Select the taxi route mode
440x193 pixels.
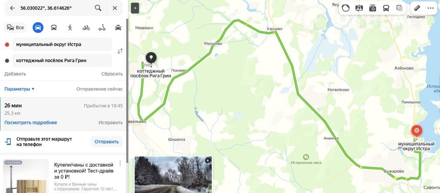[x=118, y=27]
